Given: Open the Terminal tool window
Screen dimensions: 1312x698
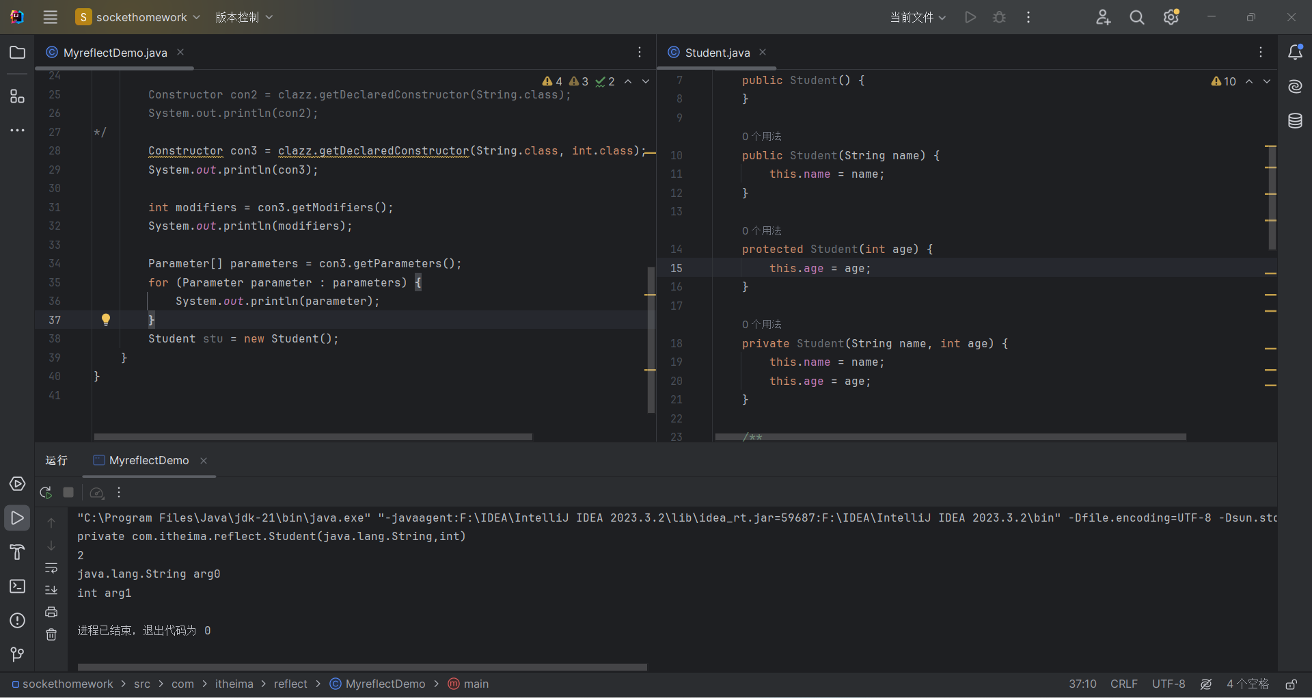Looking at the screenshot, I should coord(17,587).
